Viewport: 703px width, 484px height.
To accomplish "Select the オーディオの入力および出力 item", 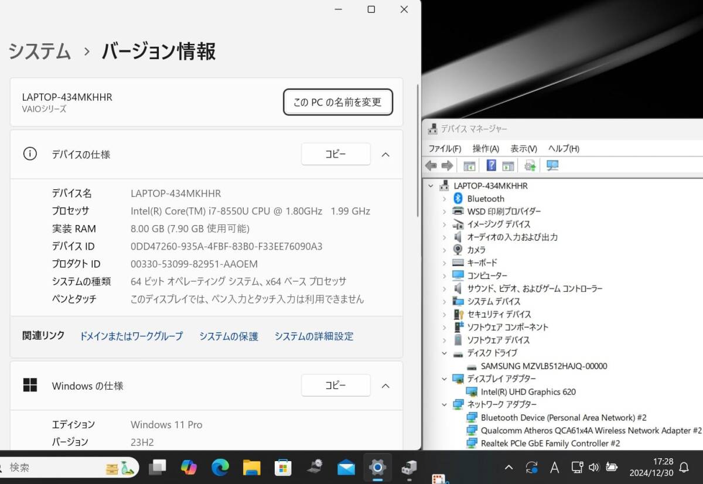I will point(512,237).
